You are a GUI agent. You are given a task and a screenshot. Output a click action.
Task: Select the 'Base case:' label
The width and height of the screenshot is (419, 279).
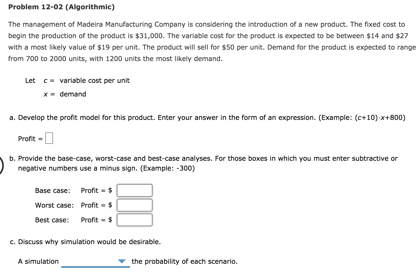coord(53,190)
